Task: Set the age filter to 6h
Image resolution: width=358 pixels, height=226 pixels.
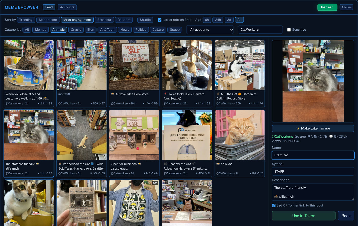Action: [207, 20]
